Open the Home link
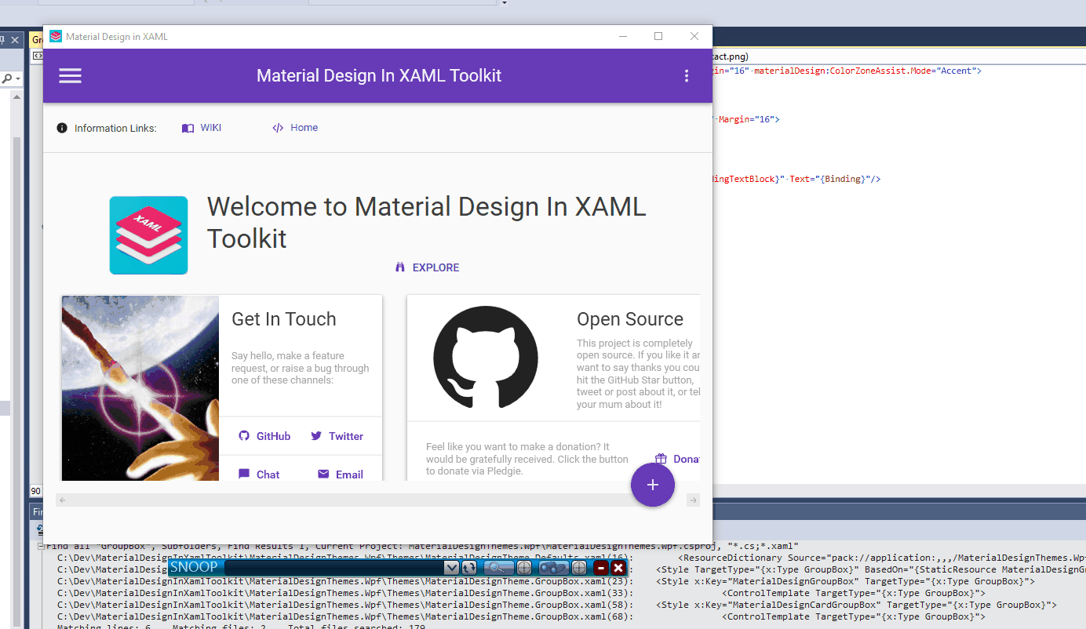The height and width of the screenshot is (629, 1086). [x=295, y=128]
